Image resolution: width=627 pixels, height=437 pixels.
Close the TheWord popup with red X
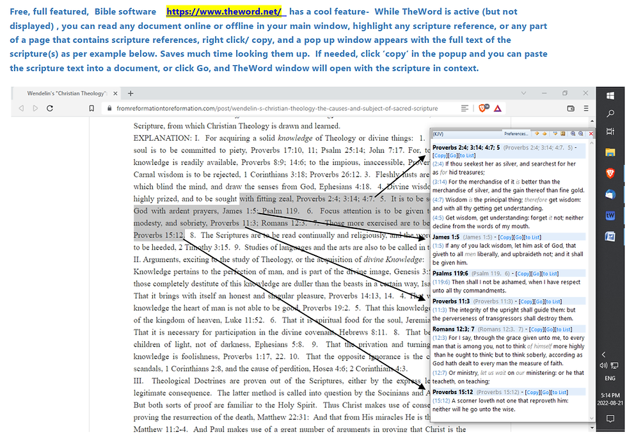pyautogui.click(x=591, y=134)
